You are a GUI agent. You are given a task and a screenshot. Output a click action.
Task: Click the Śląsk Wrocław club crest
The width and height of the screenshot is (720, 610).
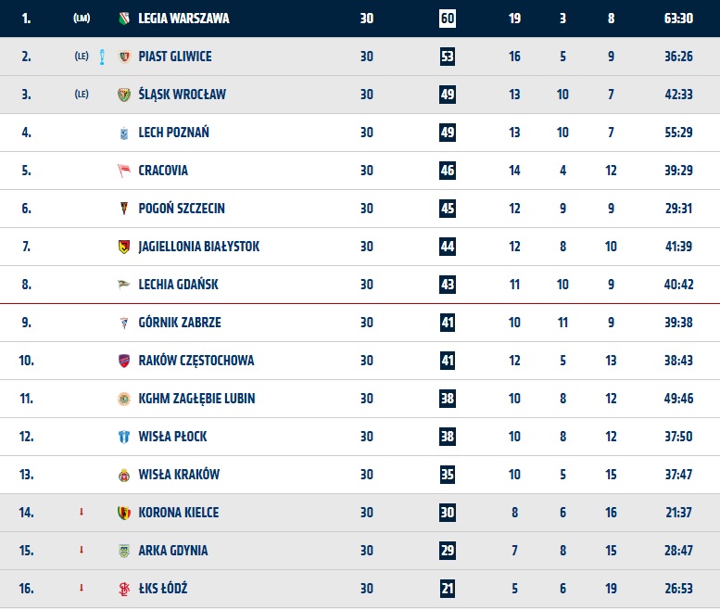[124, 95]
